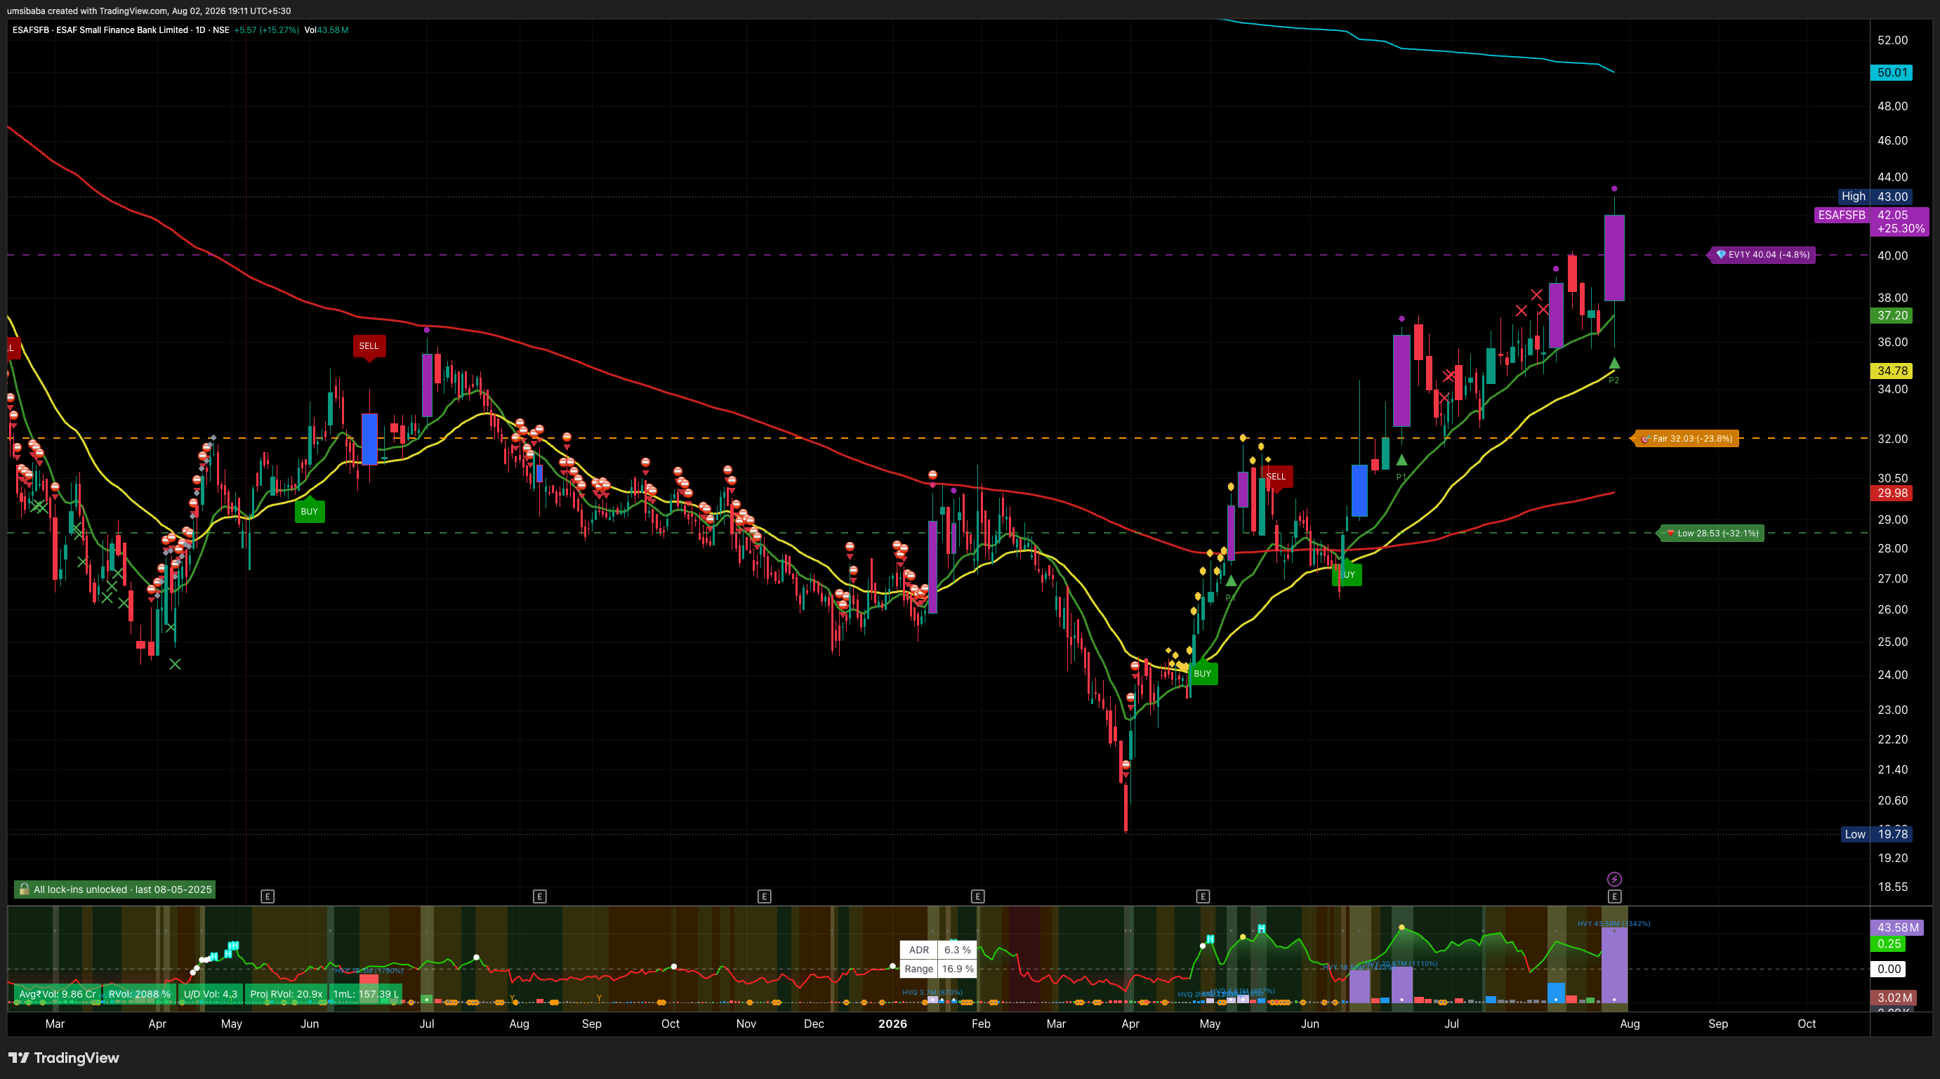Select the BUY signal label from June 2026
The image size is (1940, 1079).
coord(1347,574)
